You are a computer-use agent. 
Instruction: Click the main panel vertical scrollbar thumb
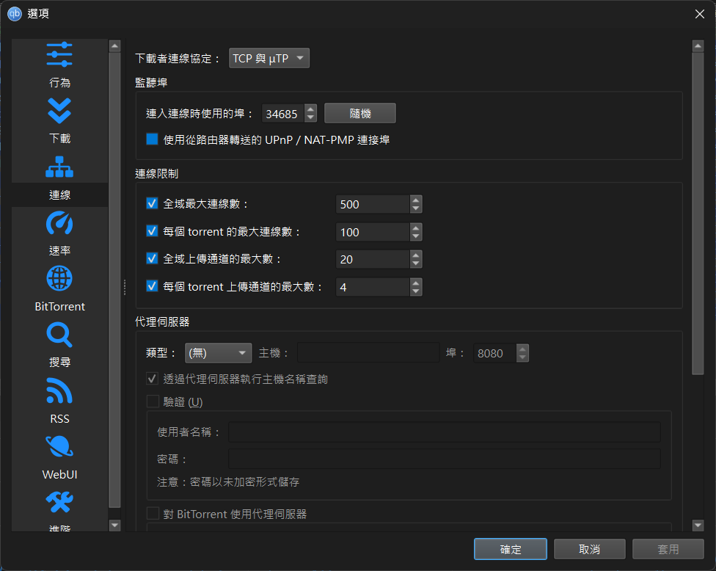point(698,214)
